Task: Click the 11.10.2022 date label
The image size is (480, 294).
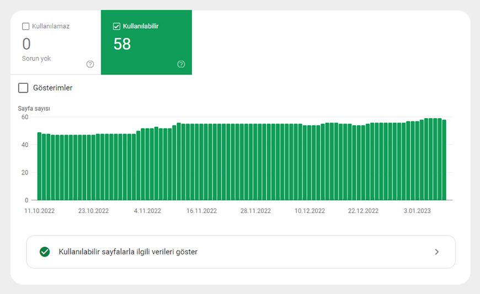Action: tap(39, 211)
